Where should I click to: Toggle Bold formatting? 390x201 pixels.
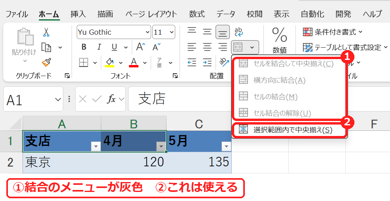pos(84,47)
